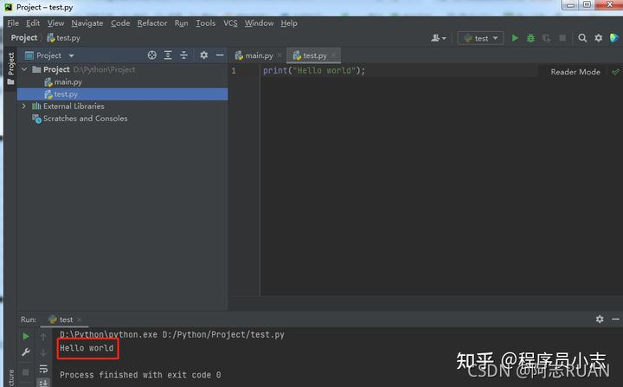Open run configuration wrench icon

click(x=25, y=352)
